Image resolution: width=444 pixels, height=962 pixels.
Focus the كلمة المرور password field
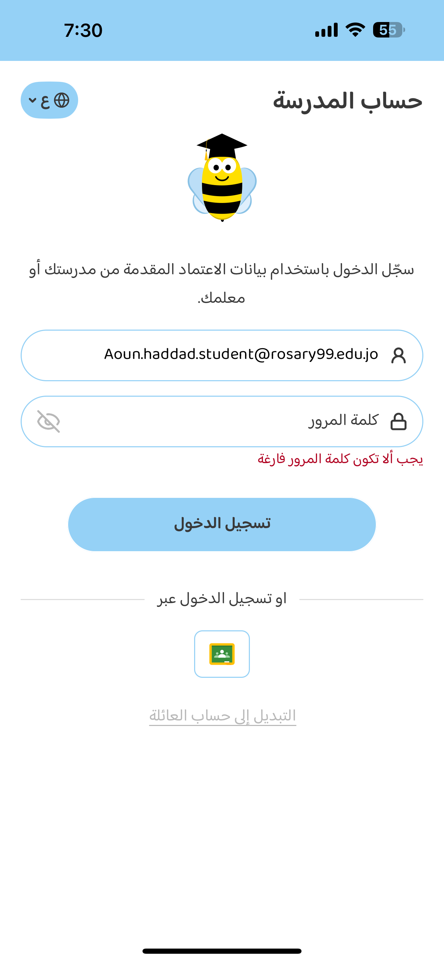coord(224,421)
